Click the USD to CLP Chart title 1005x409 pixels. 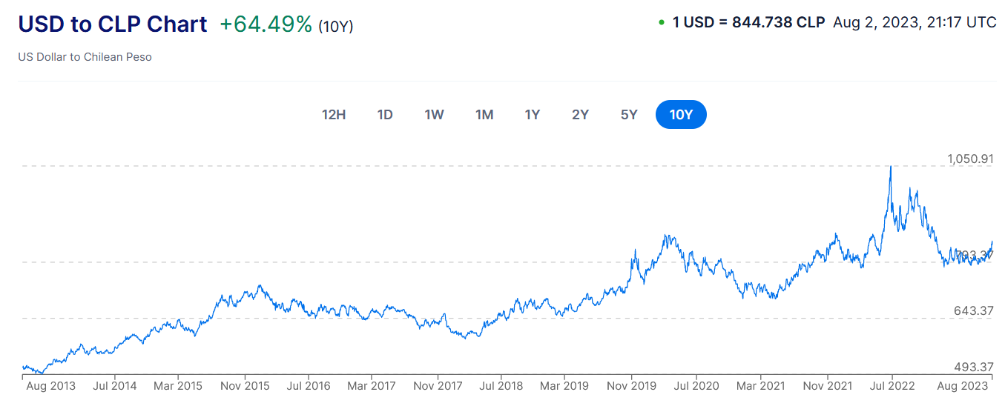coord(113,24)
